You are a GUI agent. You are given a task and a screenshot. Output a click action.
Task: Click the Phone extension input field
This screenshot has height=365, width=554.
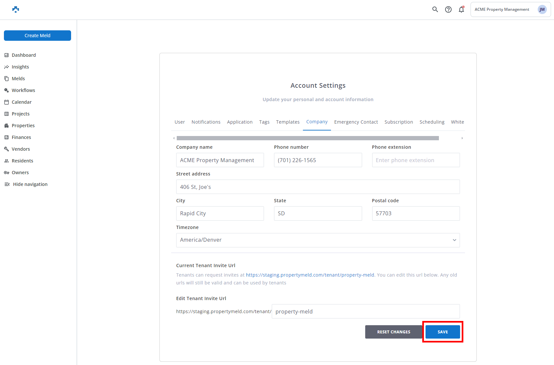(416, 160)
